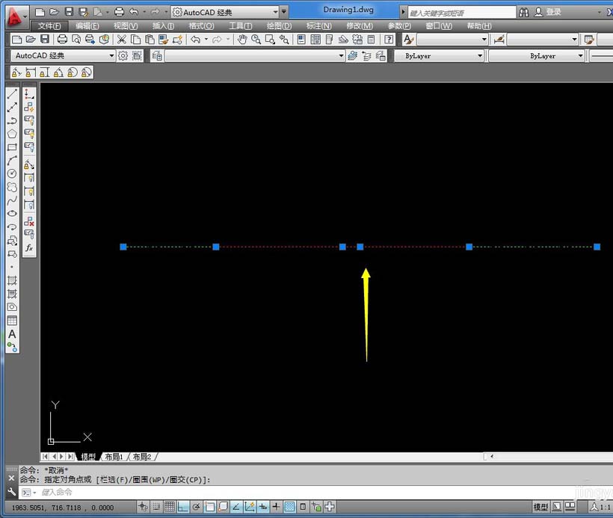The image size is (613, 518).
Task: Select the Multiline Text tool
Action: [12, 334]
